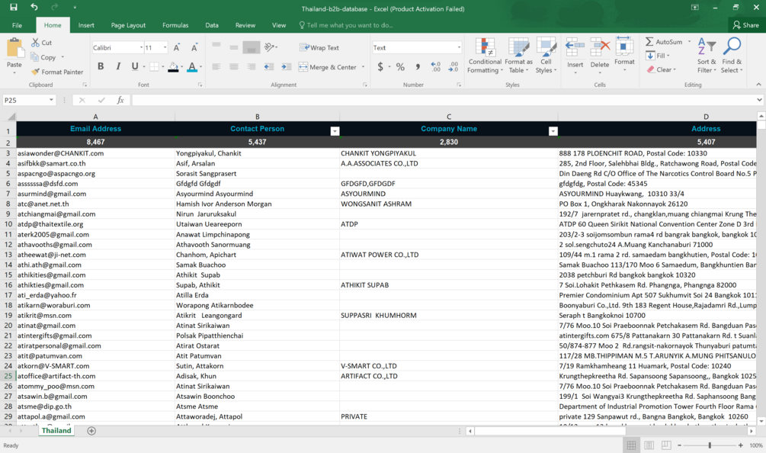
Task: Open Company Name column filter dropdown
Action: click(x=553, y=131)
